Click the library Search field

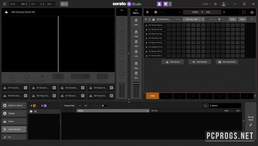(x=225, y=106)
